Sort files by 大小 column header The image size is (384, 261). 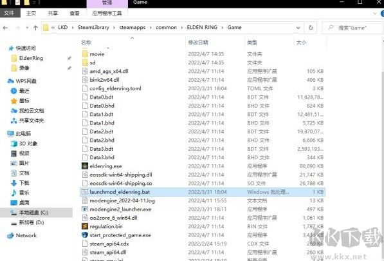[301, 43]
